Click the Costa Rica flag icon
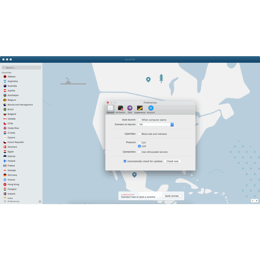Viewport: 260px width, 260px height. [x=5, y=128]
